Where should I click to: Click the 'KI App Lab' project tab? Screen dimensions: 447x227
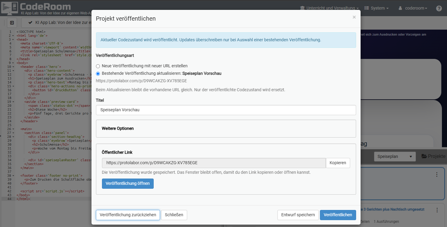(x=56, y=22)
